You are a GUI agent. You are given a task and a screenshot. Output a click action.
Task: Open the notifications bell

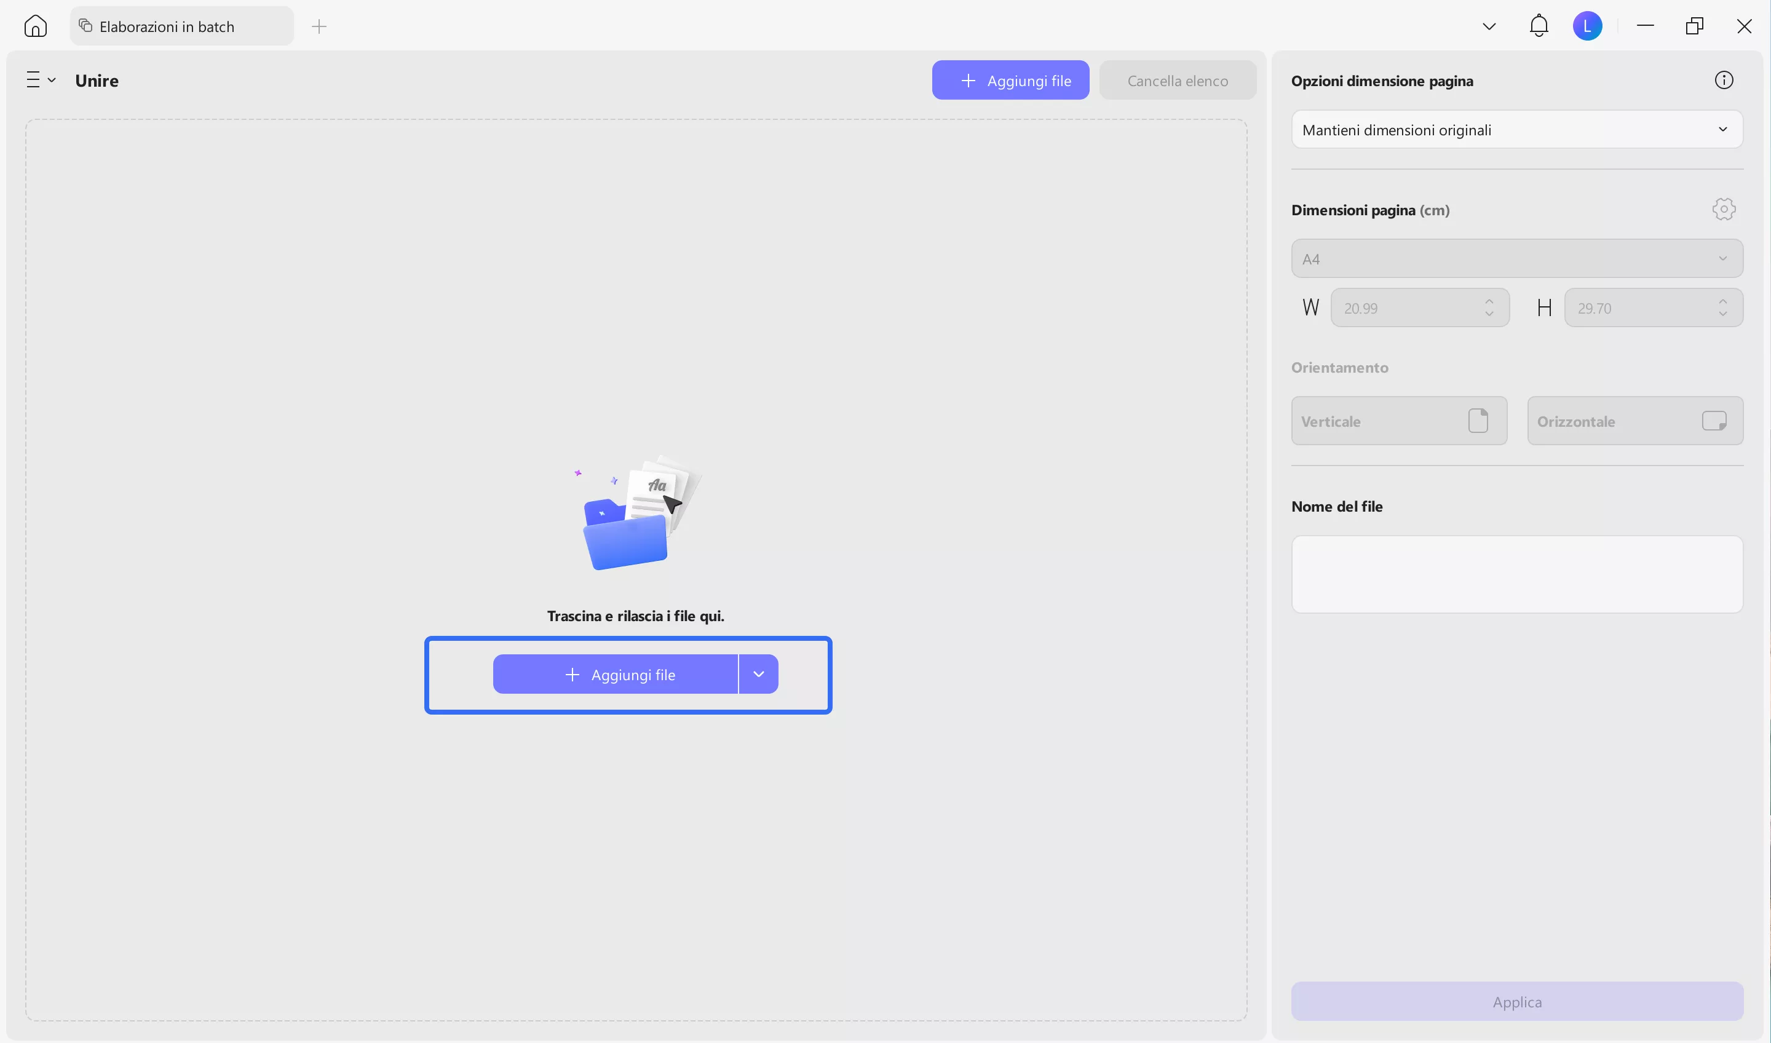(1539, 25)
